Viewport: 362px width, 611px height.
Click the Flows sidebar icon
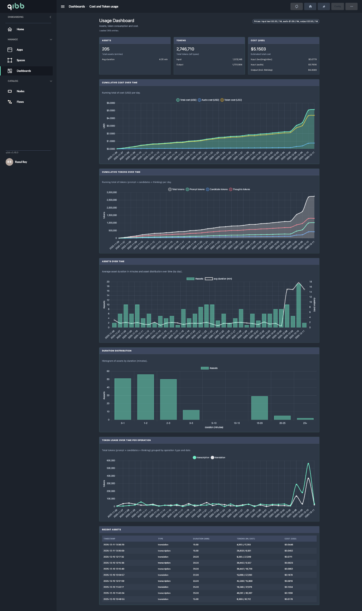point(10,102)
